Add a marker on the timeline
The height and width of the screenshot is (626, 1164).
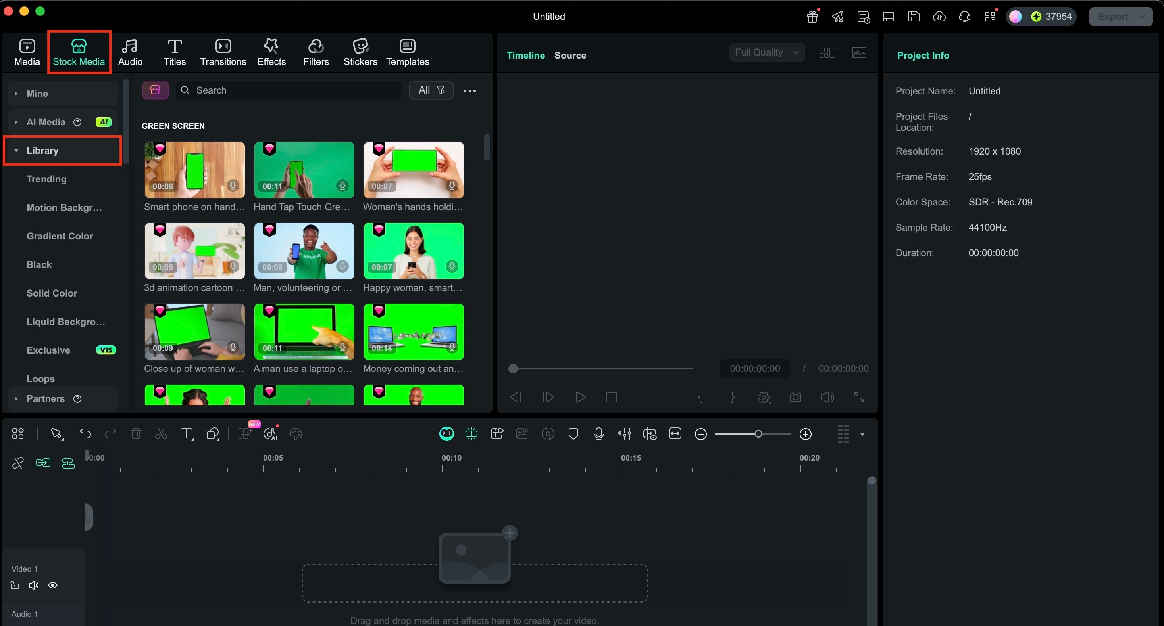573,434
